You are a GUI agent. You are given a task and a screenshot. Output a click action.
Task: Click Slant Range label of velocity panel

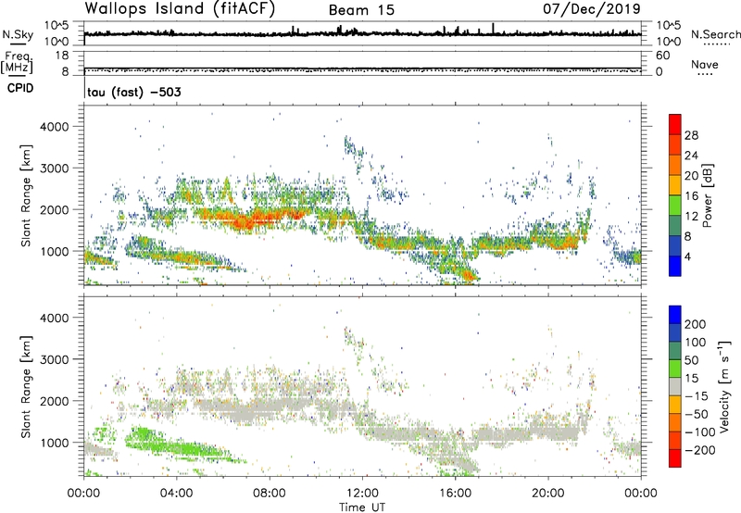click(26, 387)
